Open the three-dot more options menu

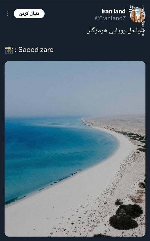click(8, 14)
